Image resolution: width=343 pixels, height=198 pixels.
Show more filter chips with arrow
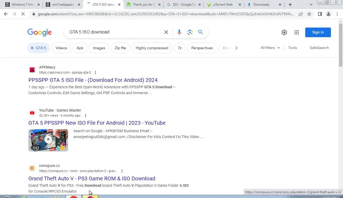pos(236,48)
